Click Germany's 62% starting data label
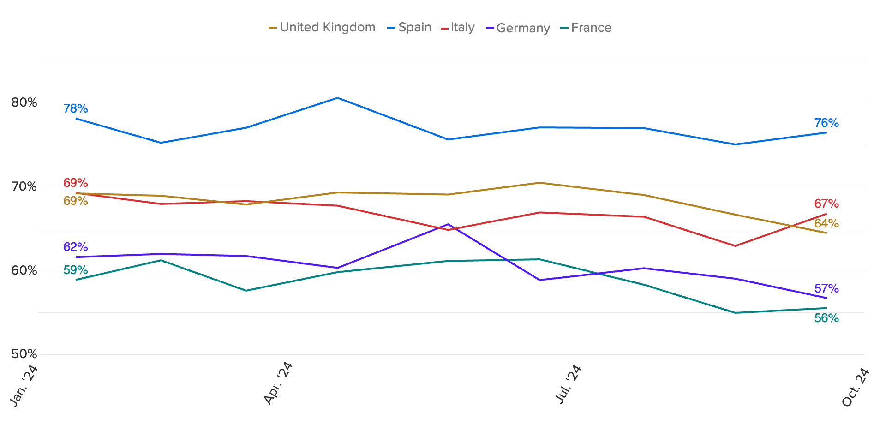 (x=76, y=247)
